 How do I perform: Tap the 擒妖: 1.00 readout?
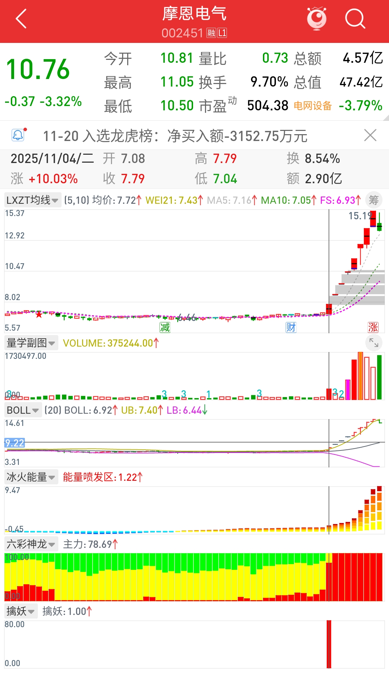pos(67,611)
